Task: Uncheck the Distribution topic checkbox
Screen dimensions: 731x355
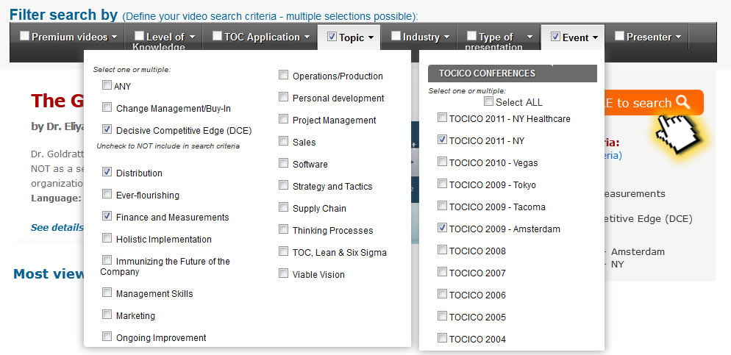Action: click(107, 173)
